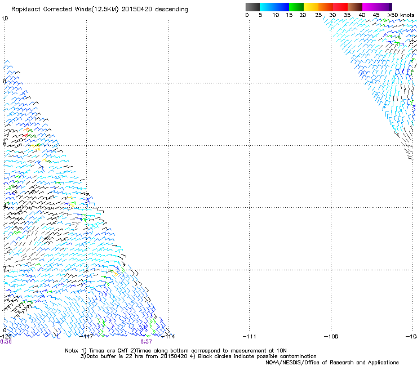Click the note 'Times are GMT' line
This screenshot has width=417, height=366.
coord(175,351)
